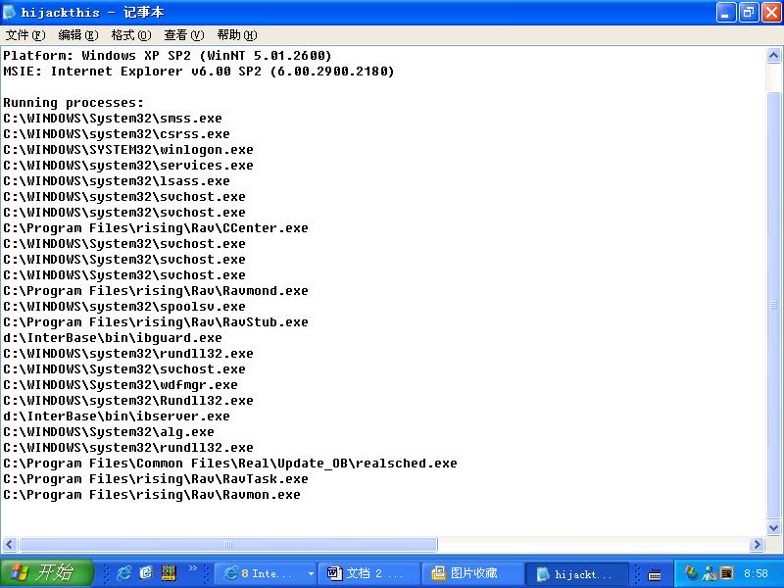Click the third system tray icon
Image resolution: width=784 pixels, height=588 pixels.
tap(726, 573)
